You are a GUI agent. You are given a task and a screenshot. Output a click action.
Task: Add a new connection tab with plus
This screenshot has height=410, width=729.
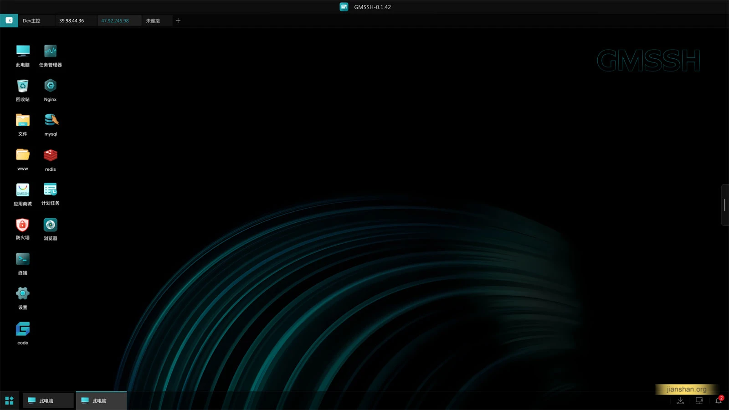178,20
